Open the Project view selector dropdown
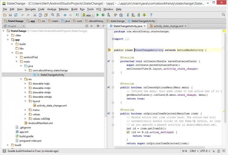Viewport: 228px width, 155px height. pos(14,26)
